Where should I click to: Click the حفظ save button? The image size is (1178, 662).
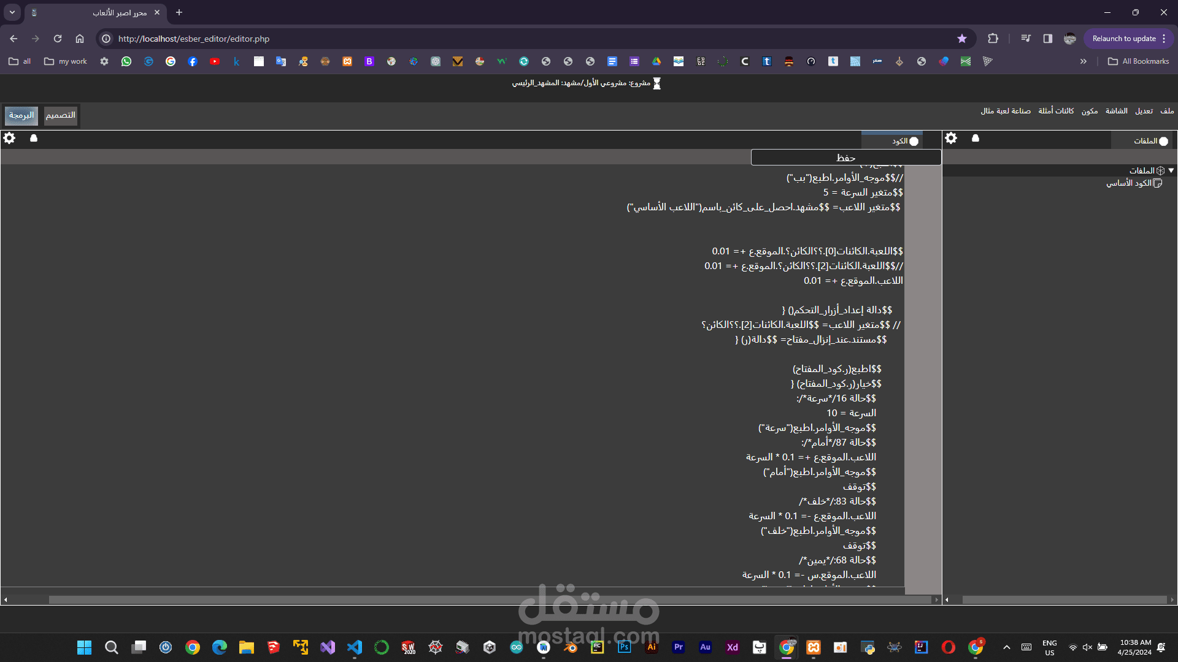pos(845,158)
